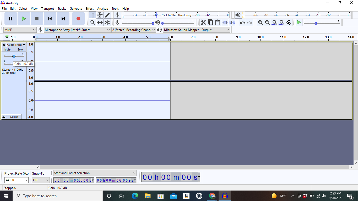Open the Transport menu
Viewport: 358px width, 201px height.
click(47, 8)
